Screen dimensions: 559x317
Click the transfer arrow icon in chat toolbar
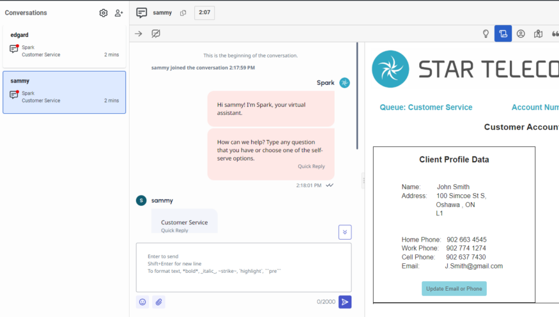139,33
